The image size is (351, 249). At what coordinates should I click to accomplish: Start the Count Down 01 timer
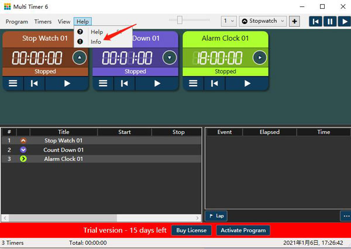pos(157,83)
